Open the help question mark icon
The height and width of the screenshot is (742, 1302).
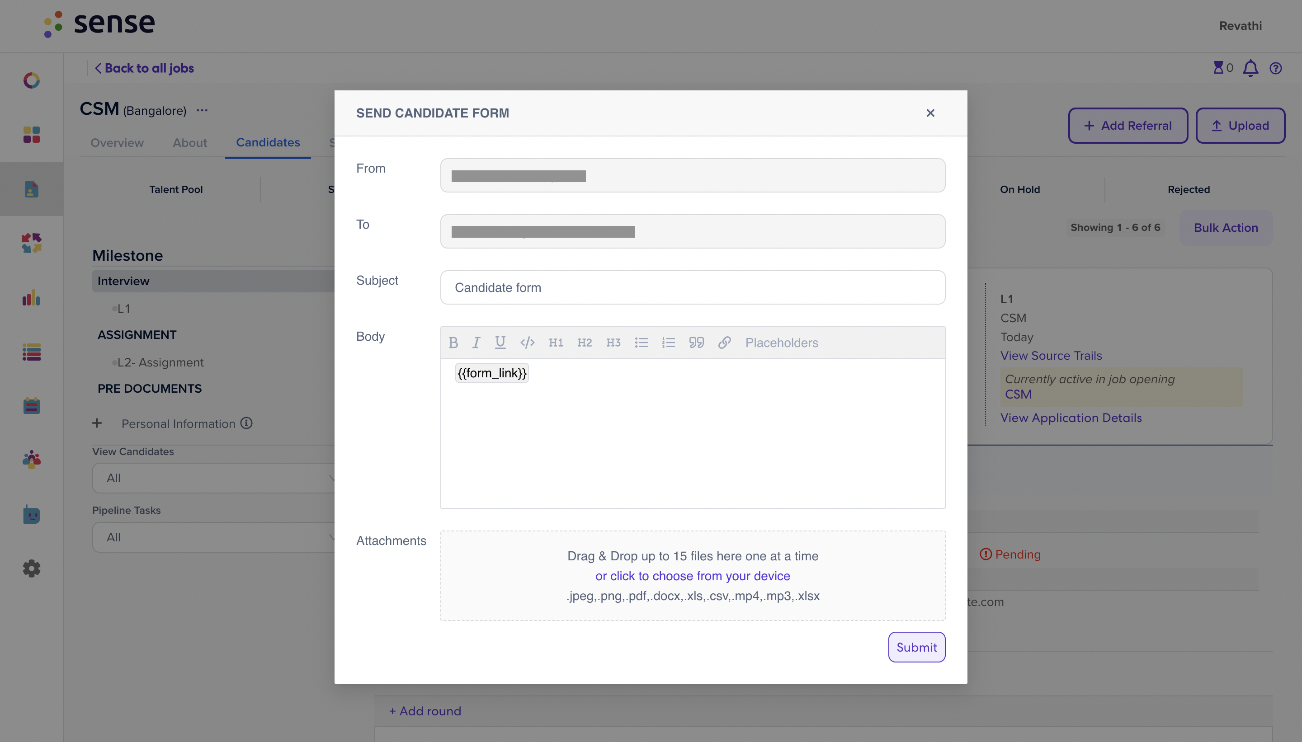[x=1276, y=68]
